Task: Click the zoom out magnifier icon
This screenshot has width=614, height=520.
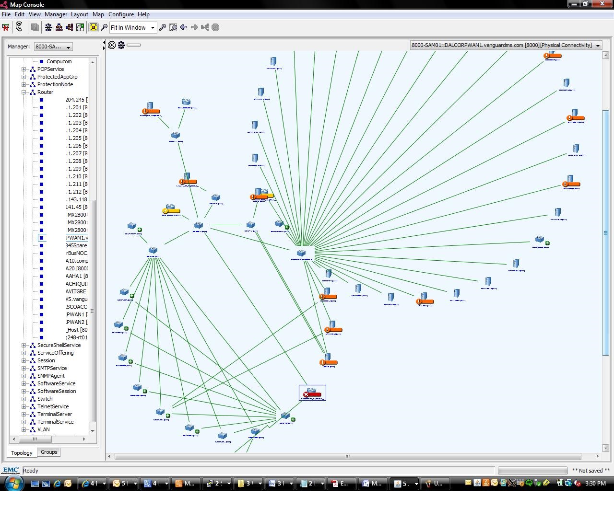Action: coord(104,27)
